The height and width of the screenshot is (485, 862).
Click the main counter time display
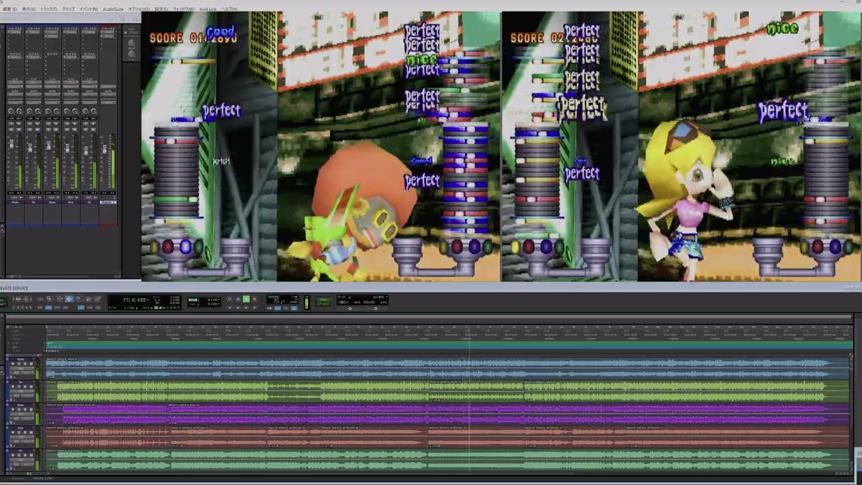point(135,300)
